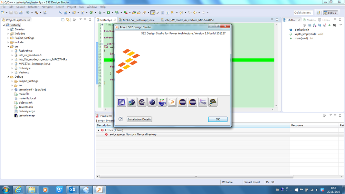The height and width of the screenshot is (194, 345).
Task: Expand the Includes node
Action: (8, 33)
